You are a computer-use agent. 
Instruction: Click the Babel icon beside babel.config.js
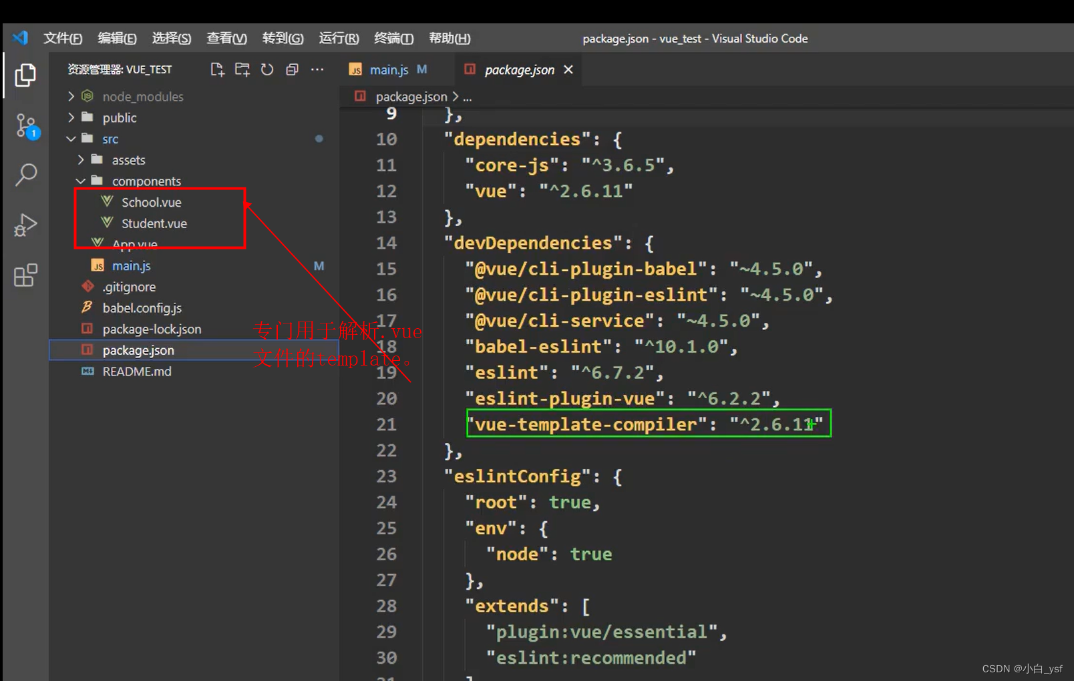pyautogui.click(x=87, y=307)
